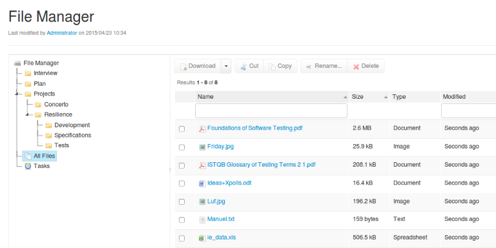Click the Interview folder icon
The height and width of the screenshot is (248, 496).
point(28,74)
